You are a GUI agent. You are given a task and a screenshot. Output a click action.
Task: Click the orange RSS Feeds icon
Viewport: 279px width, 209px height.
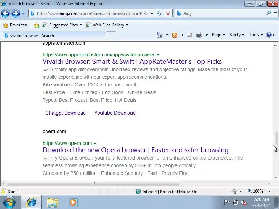[x=175, y=35]
